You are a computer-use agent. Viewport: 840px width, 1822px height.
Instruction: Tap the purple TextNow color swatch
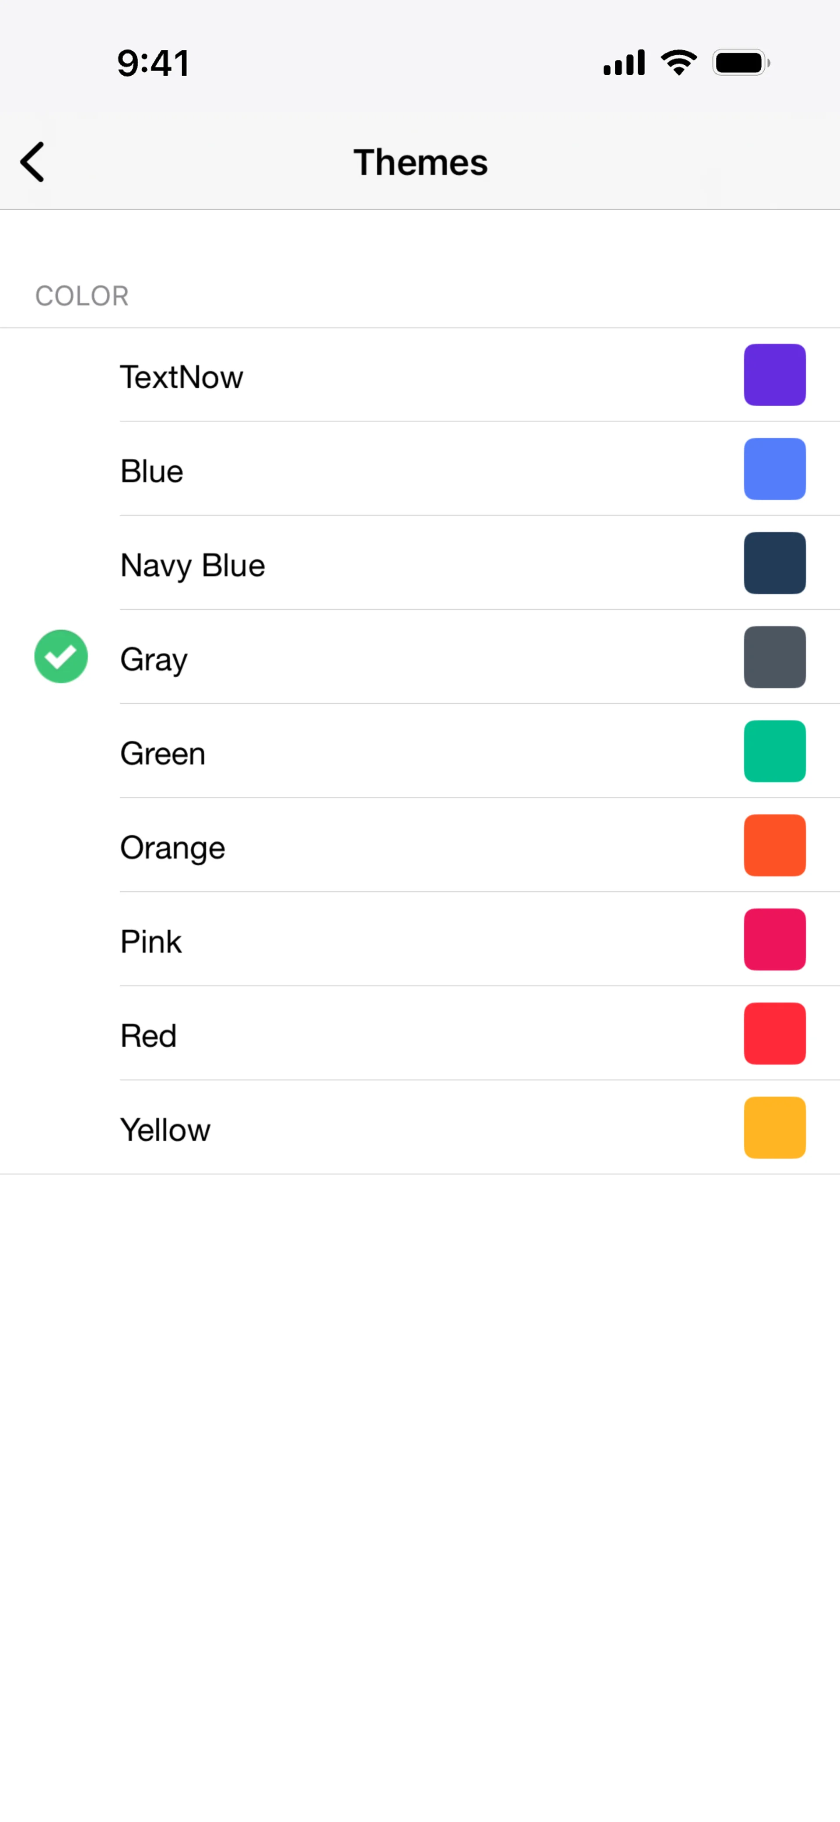(774, 375)
